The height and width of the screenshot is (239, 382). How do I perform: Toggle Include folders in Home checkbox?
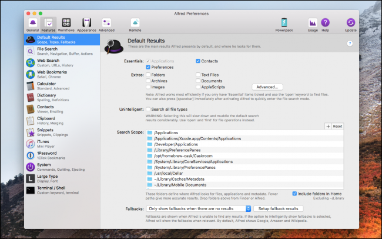pyautogui.click(x=294, y=194)
